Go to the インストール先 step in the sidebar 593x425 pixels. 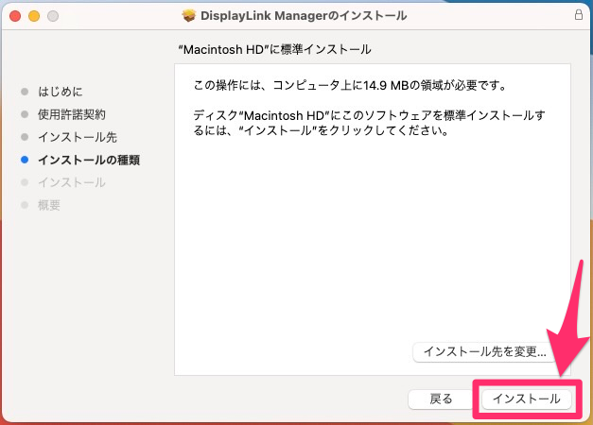[78, 138]
